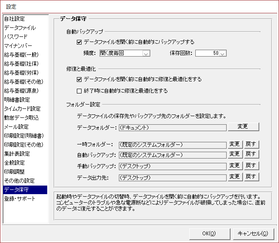Click 戻す button for 一時フォルダー
This screenshot has width=279, height=243.
(252, 144)
